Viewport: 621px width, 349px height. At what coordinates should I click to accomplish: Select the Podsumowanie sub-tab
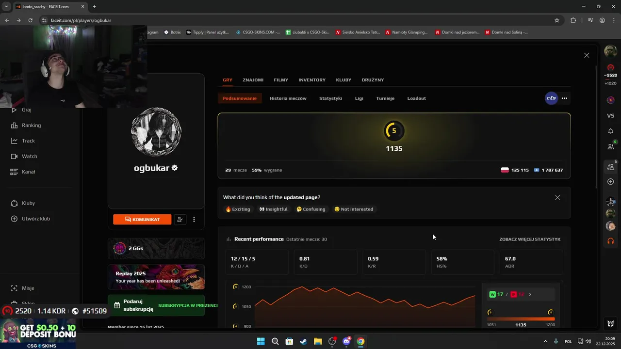point(240,98)
